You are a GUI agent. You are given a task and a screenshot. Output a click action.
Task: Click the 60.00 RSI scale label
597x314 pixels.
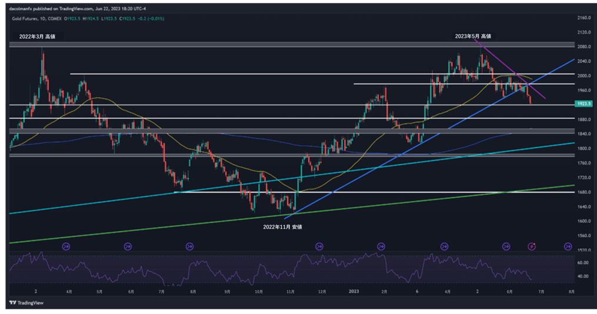pyautogui.click(x=582, y=263)
